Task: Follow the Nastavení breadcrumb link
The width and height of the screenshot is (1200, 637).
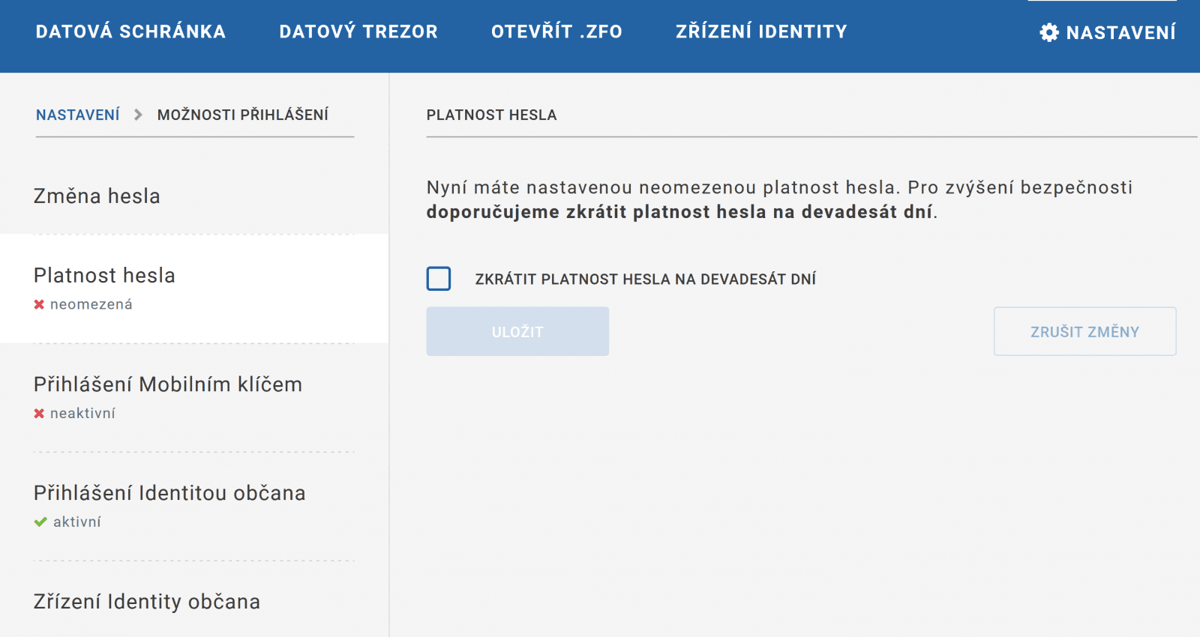Action: pos(78,115)
